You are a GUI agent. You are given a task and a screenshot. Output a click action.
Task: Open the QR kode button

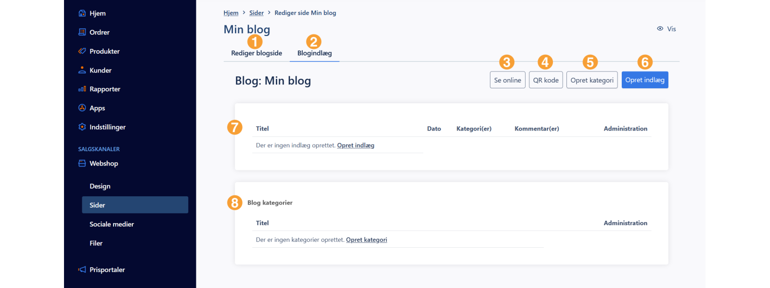[546, 80]
